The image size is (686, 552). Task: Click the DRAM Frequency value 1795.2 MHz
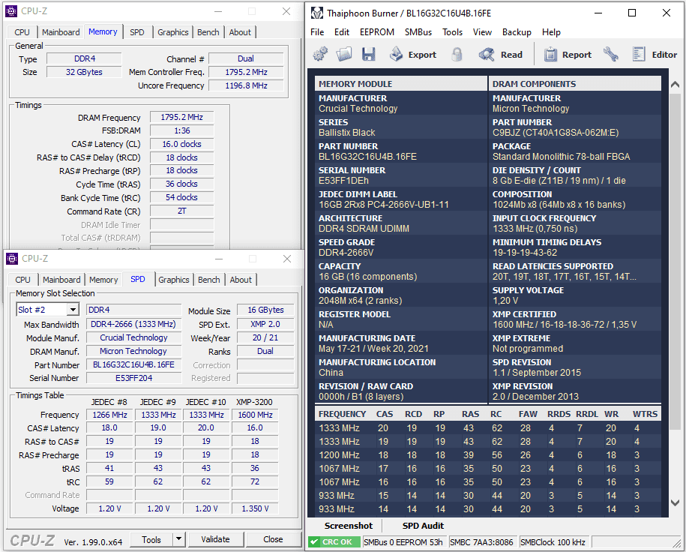click(181, 117)
